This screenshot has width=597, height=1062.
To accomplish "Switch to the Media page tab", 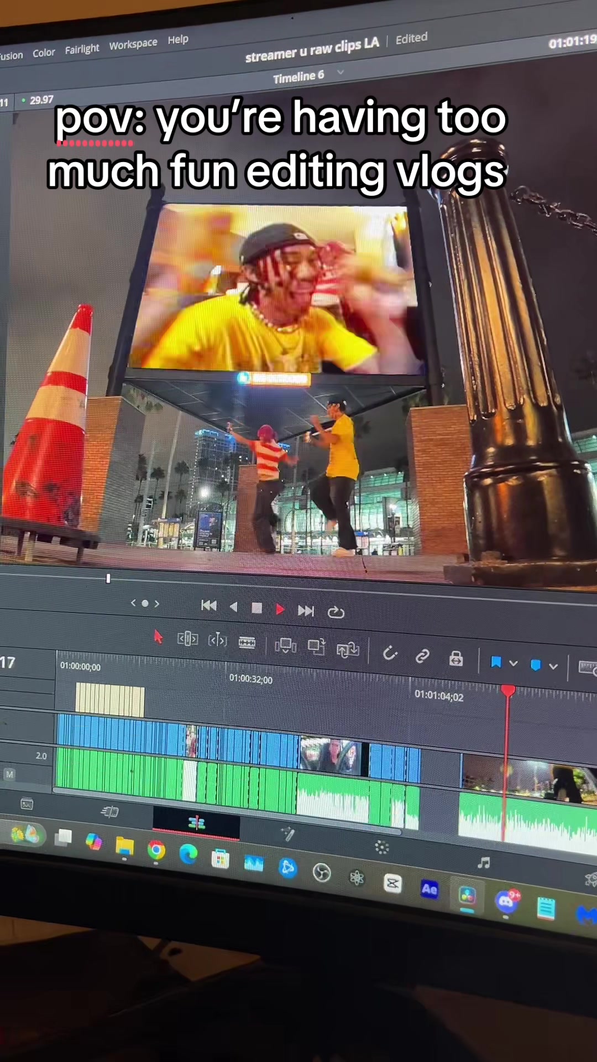I will (x=27, y=804).
